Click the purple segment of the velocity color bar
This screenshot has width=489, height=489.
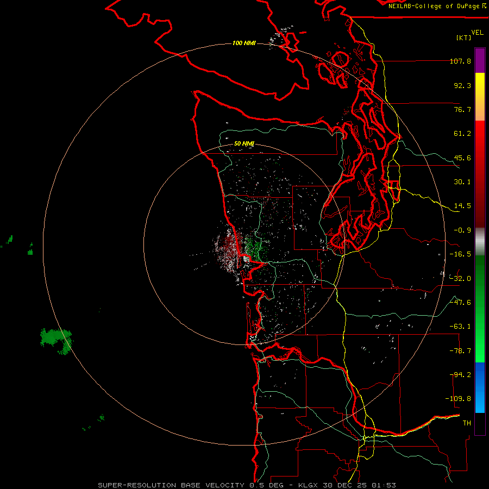[x=480, y=60]
